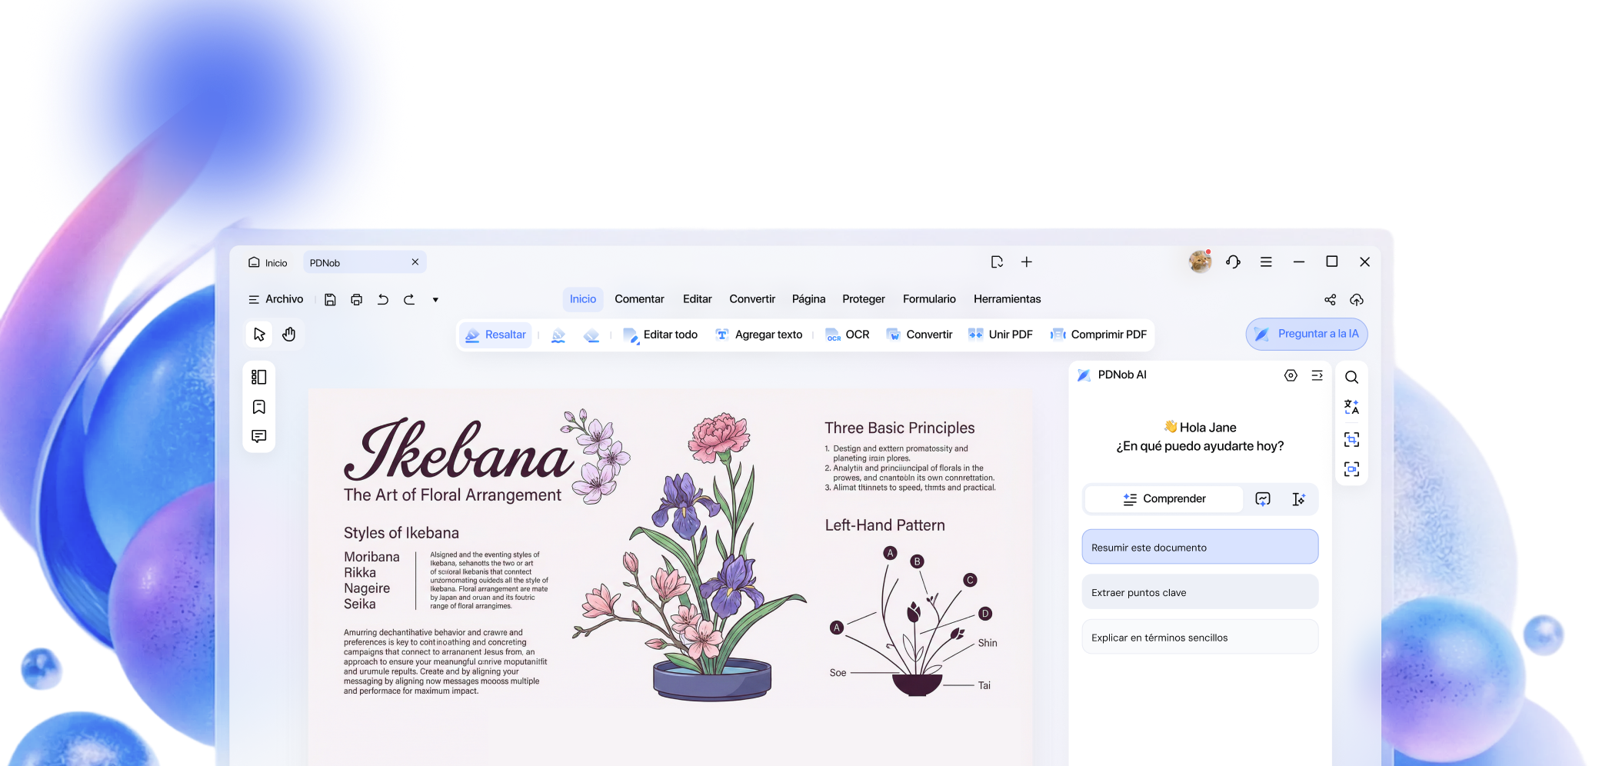Viewport: 1609px width, 766px height.
Task: Choose Extraer puntos clave suggestion
Action: click(1200, 592)
